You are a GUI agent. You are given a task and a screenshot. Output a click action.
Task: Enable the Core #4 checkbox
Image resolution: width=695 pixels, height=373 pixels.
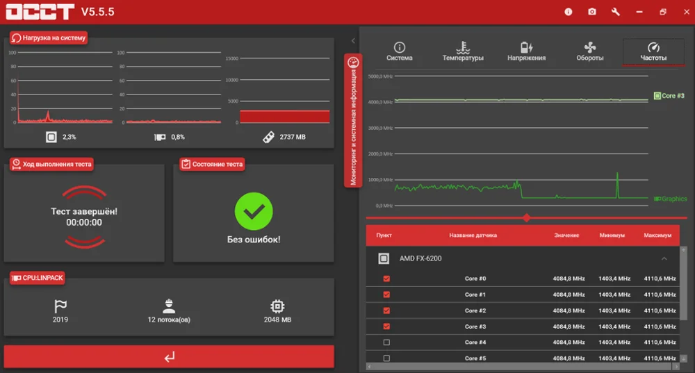386,342
